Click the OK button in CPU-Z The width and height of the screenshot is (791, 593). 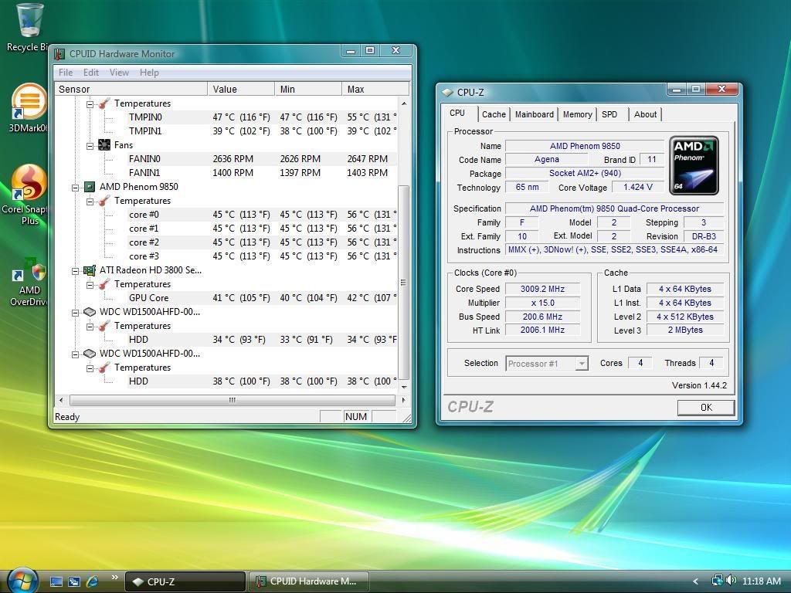706,408
